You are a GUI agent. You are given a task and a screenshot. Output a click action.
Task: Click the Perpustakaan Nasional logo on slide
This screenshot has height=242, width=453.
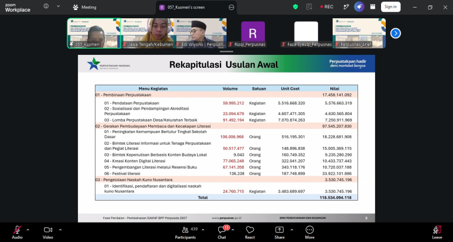109,64
